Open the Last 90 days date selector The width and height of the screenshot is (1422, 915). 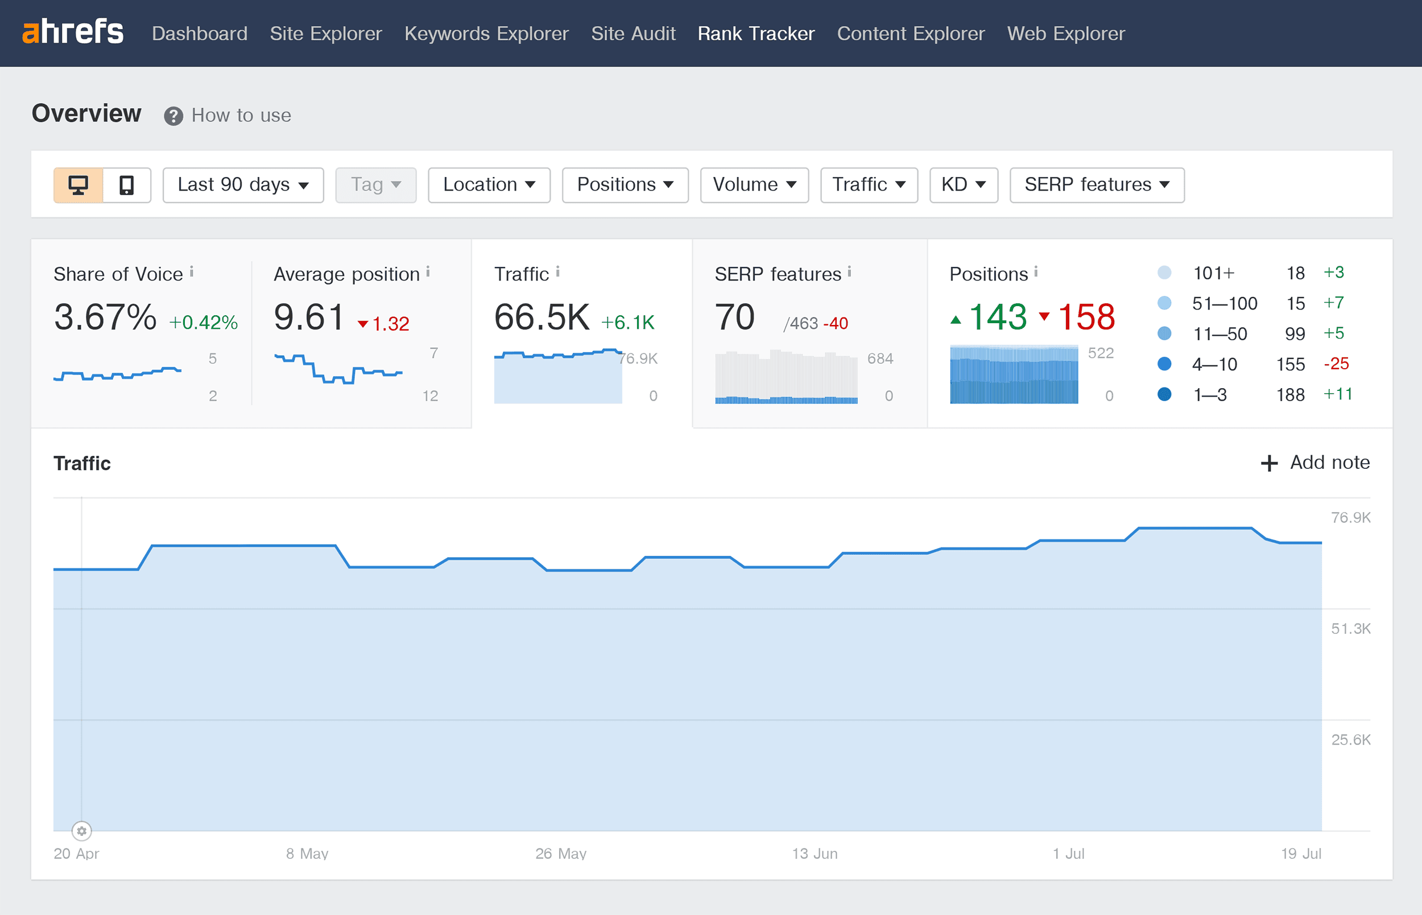(242, 185)
